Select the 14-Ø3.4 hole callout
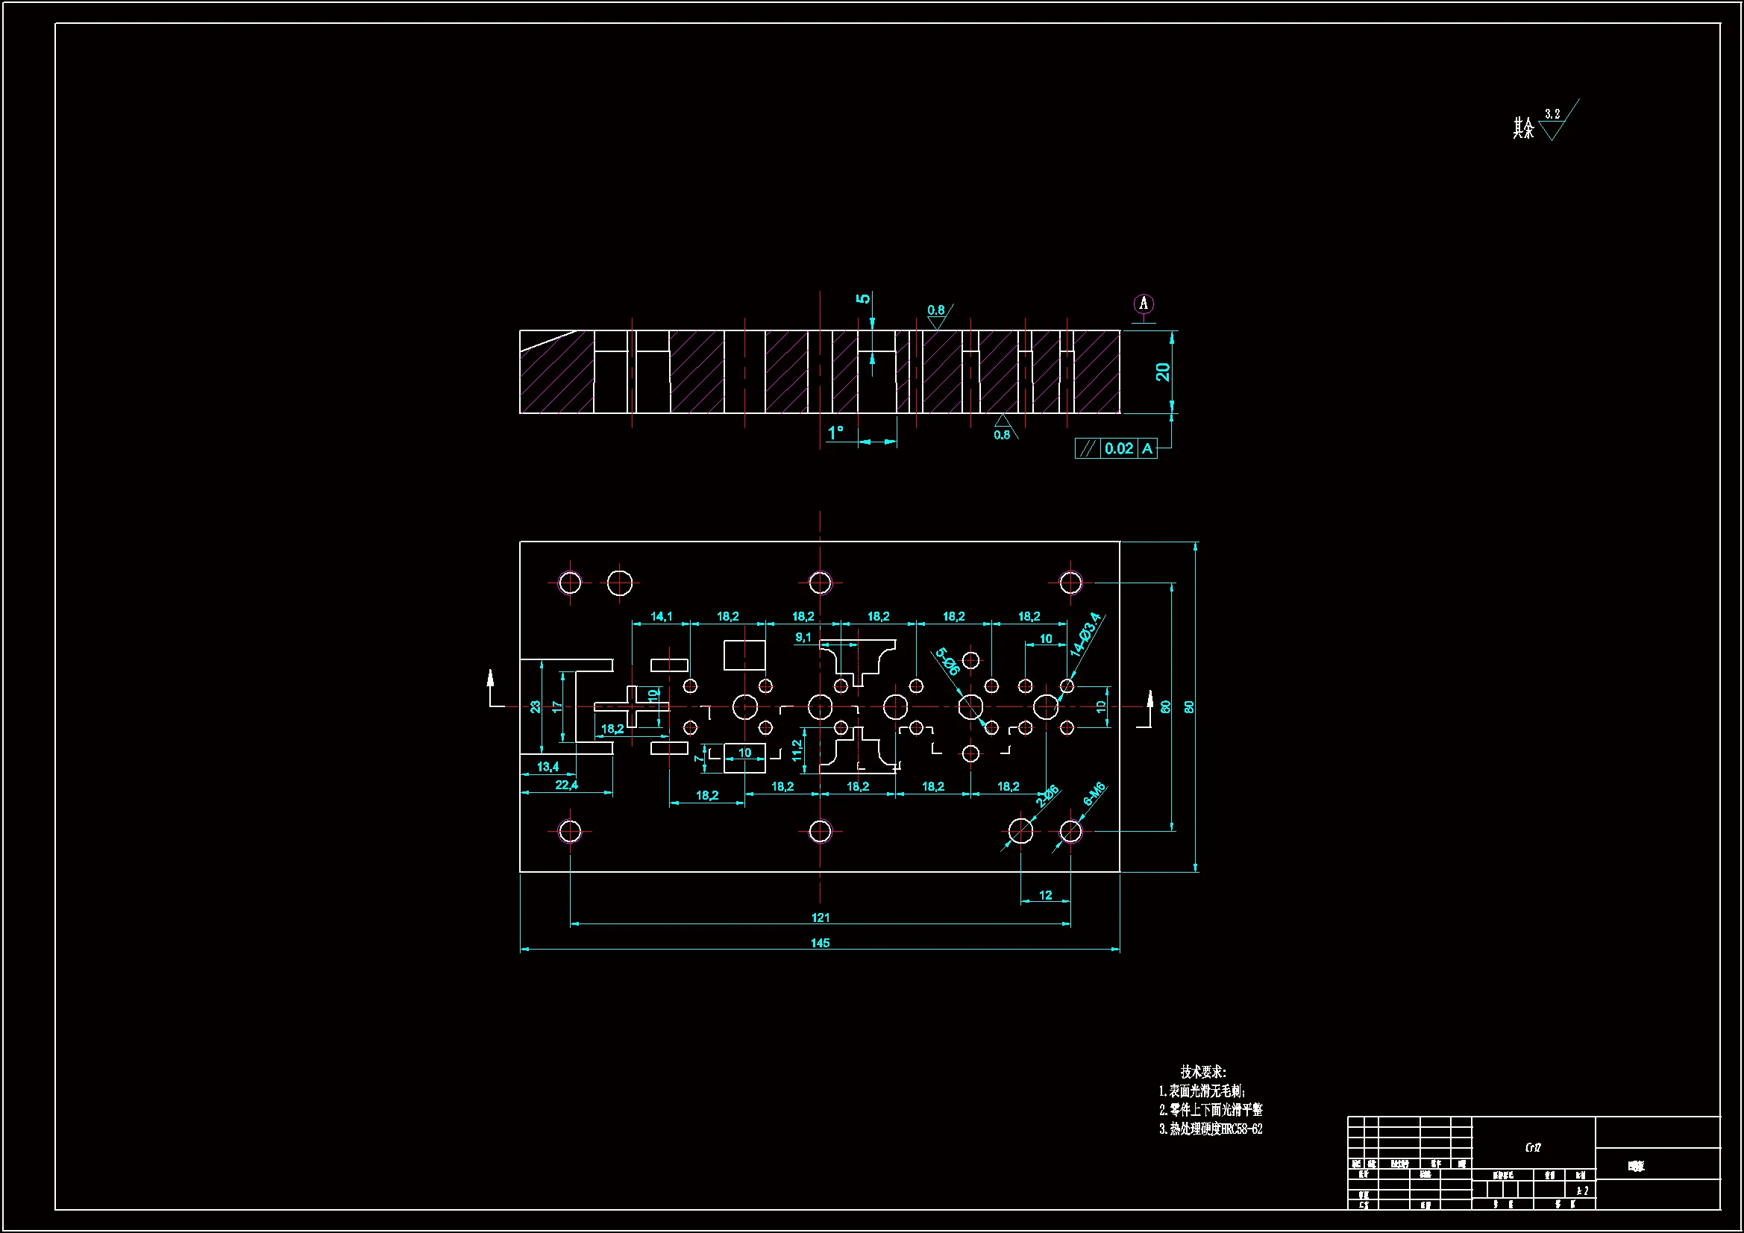This screenshot has height=1233, width=1744. (1085, 635)
